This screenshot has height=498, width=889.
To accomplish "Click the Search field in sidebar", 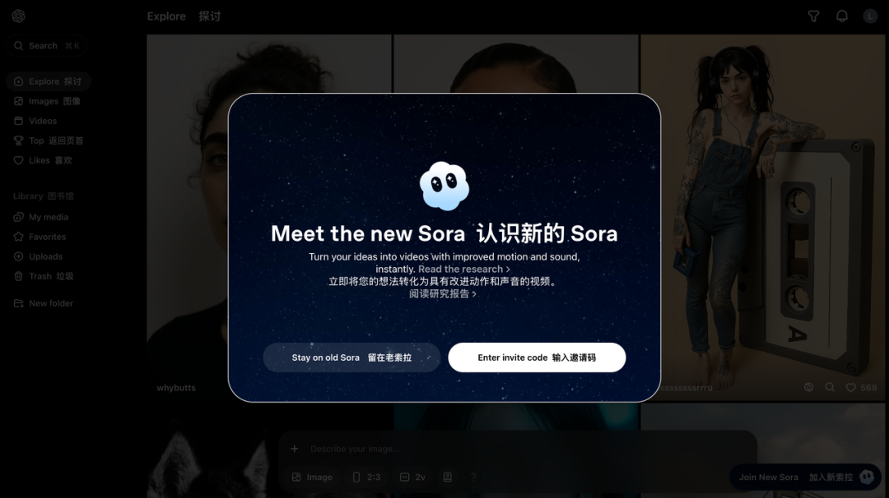I will [46, 46].
